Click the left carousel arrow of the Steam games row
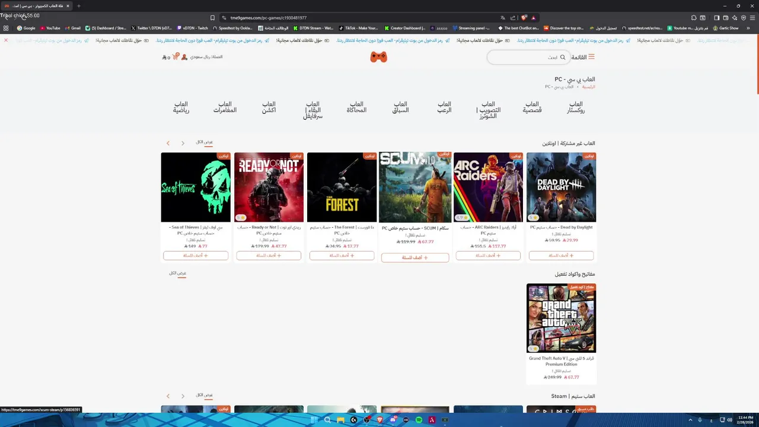 pos(168,396)
